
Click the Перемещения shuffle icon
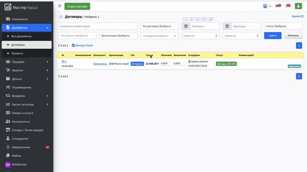[8, 87]
